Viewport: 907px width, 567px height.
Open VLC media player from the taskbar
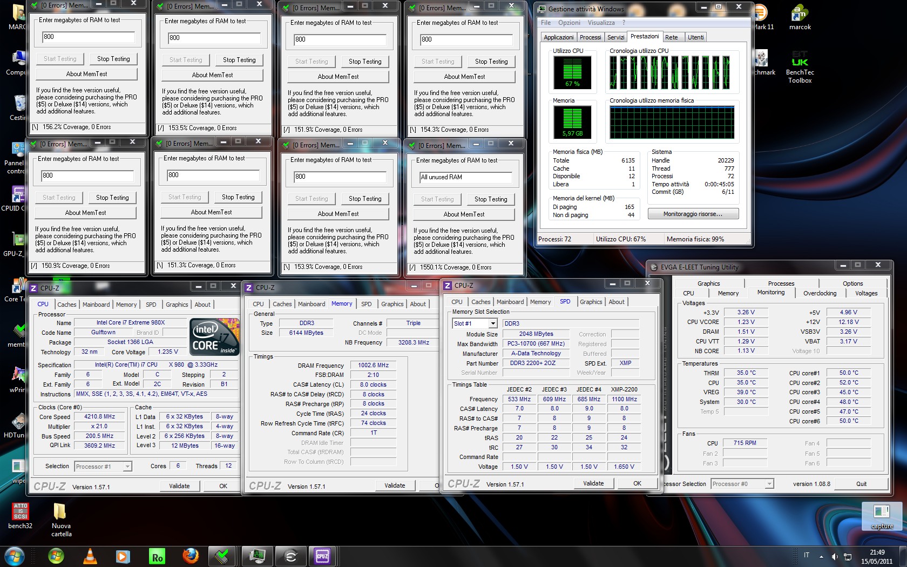pos(90,556)
